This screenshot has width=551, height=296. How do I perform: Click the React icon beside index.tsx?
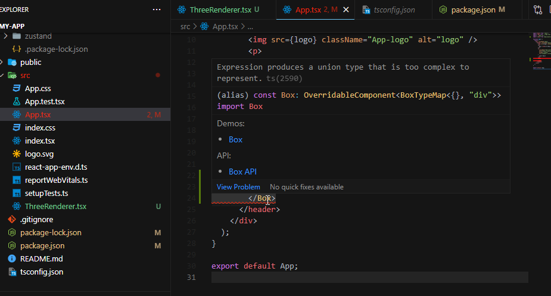[17, 141]
